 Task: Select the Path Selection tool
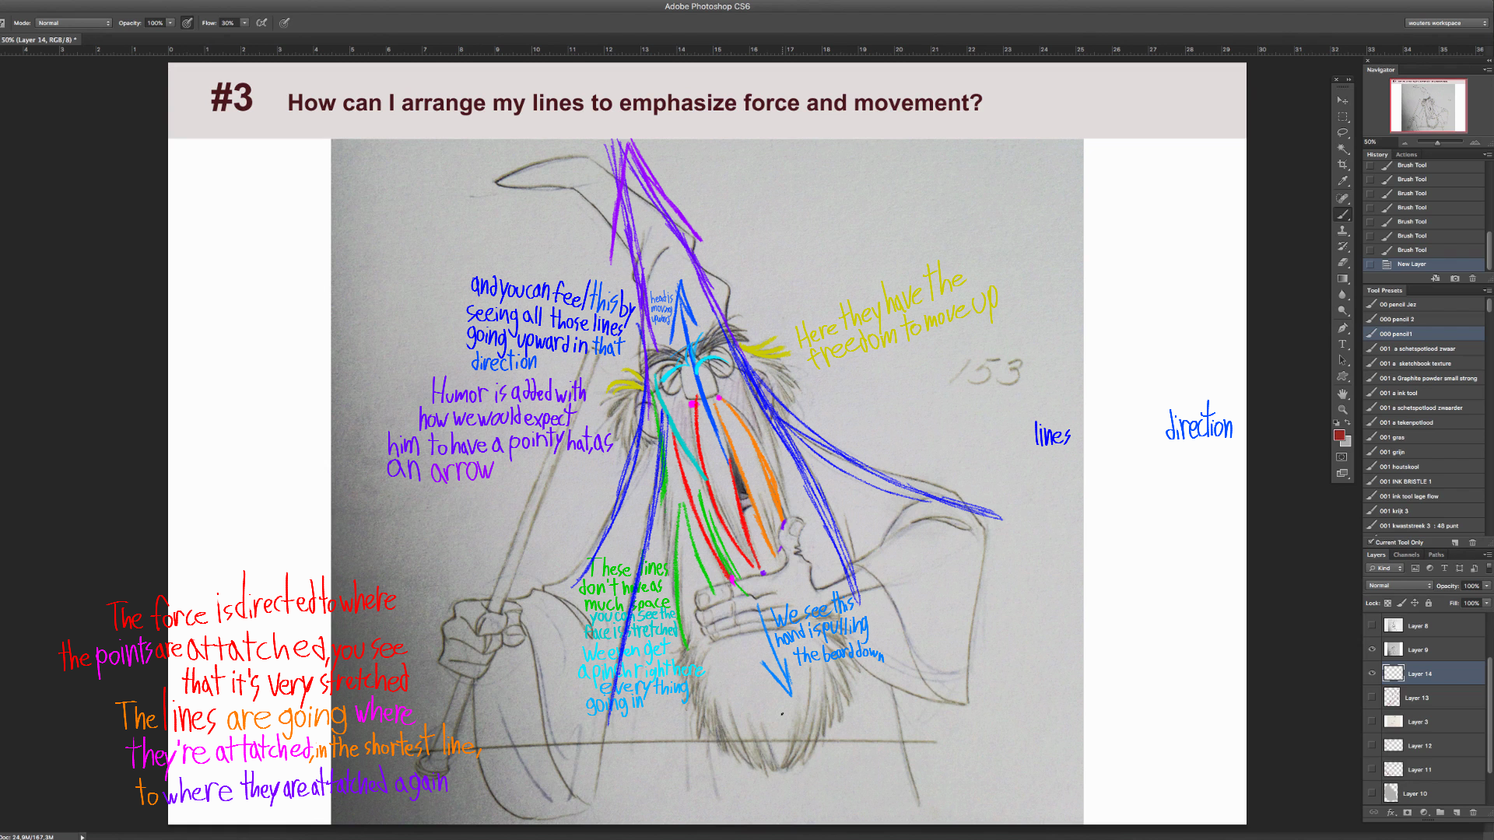click(1342, 360)
